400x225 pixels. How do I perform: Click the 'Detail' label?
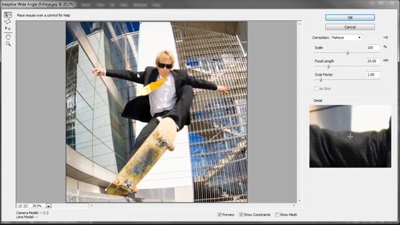[x=317, y=101]
